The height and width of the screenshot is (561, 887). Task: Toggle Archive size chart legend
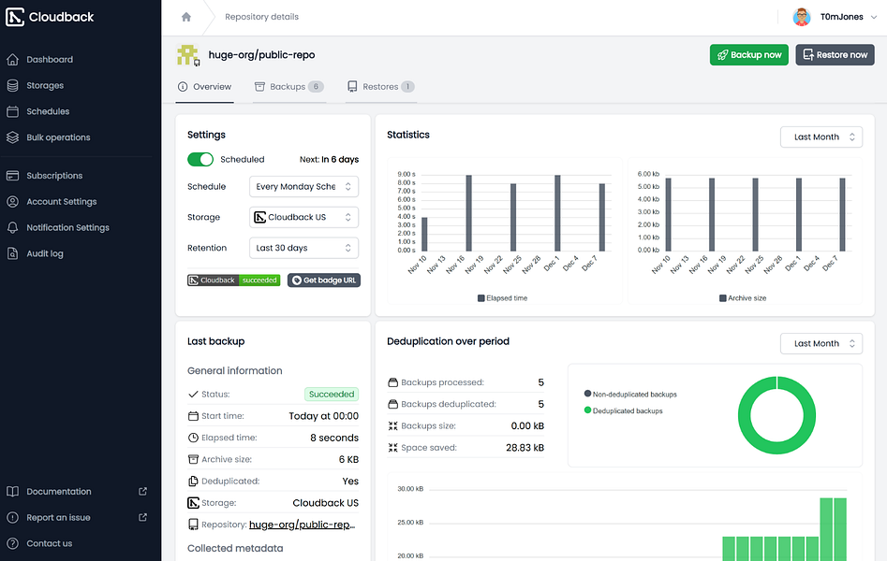(743, 298)
